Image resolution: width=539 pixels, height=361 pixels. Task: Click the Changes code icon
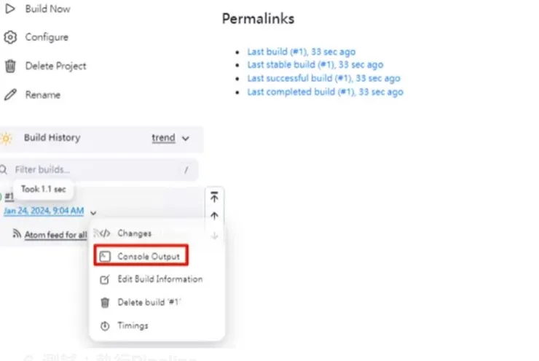pos(105,233)
